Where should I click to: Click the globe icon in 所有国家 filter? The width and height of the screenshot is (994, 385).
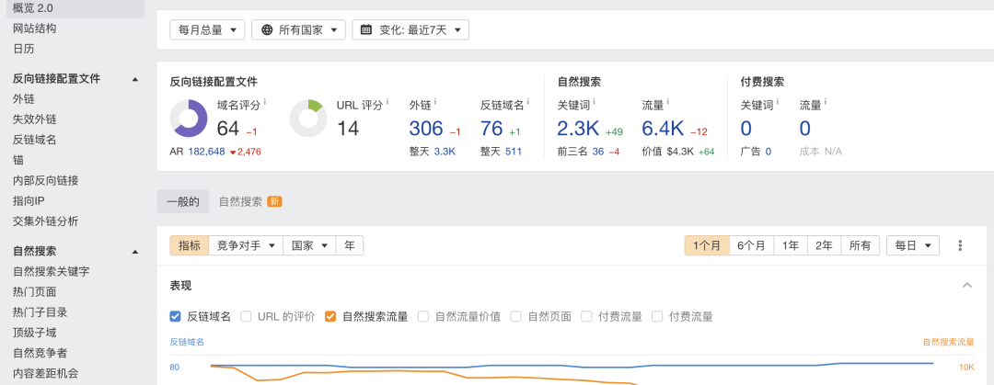[x=267, y=29]
